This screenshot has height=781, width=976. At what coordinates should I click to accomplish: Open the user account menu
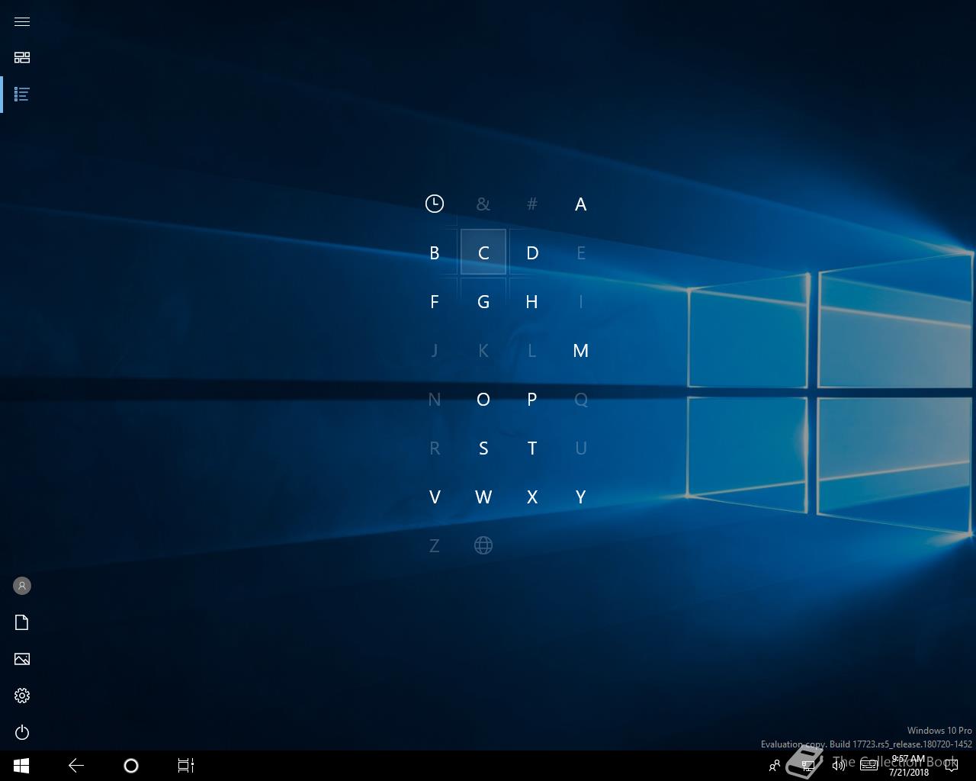(x=22, y=586)
